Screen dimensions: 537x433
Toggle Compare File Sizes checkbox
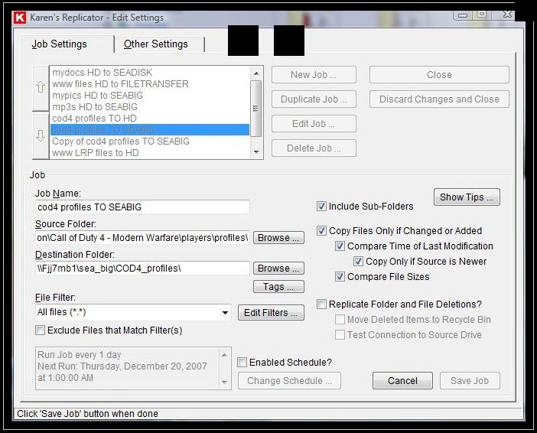[340, 277]
